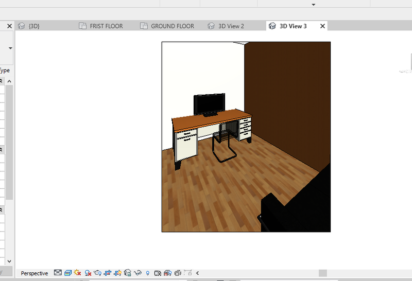Open the Visual Style menu icon

pos(68,273)
